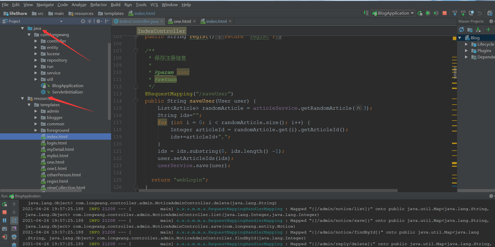The height and width of the screenshot is (247, 495).
Task: Open the Refactor menu
Action: [x=98, y=5]
